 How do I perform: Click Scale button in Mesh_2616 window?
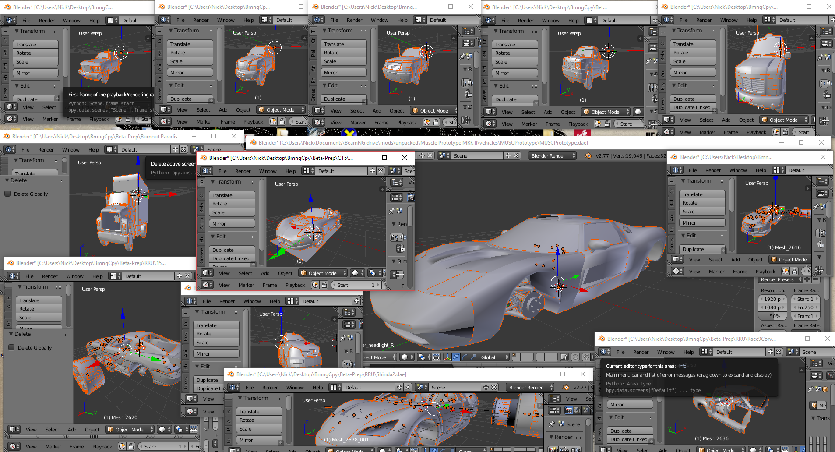[x=703, y=212]
